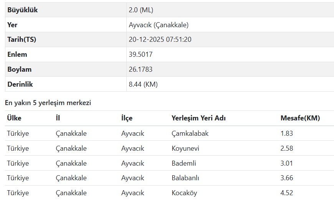Viewport: 334px width, 204px height.
Task: Click the distance value 1.83
Action: coord(287,133)
